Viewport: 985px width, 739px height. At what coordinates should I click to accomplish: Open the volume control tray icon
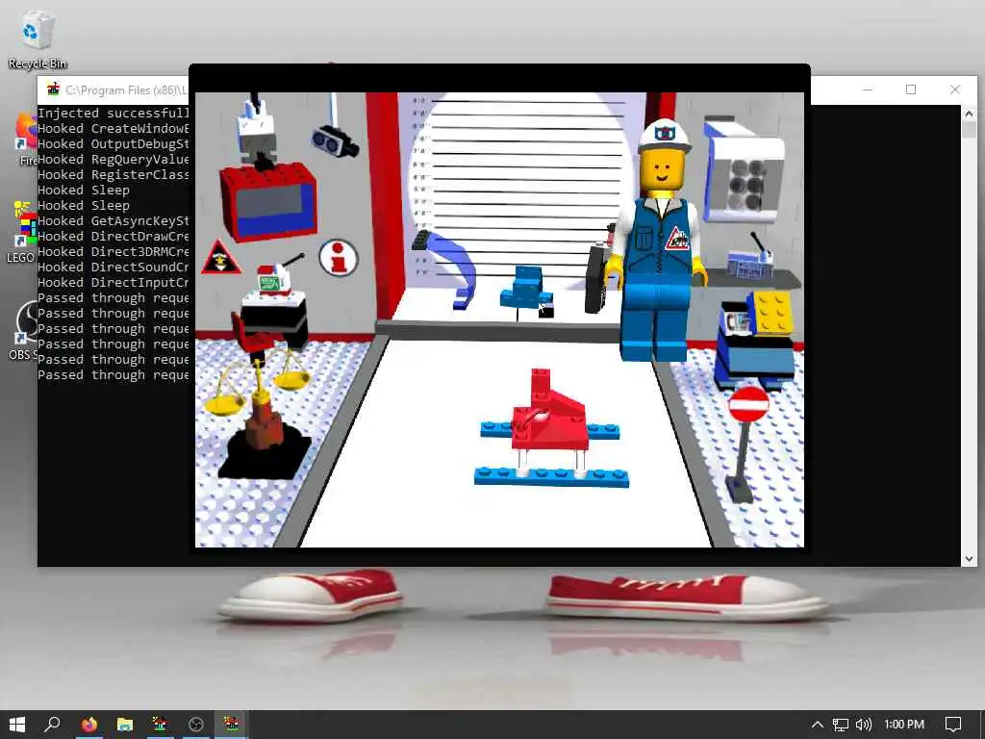[864, 725]
